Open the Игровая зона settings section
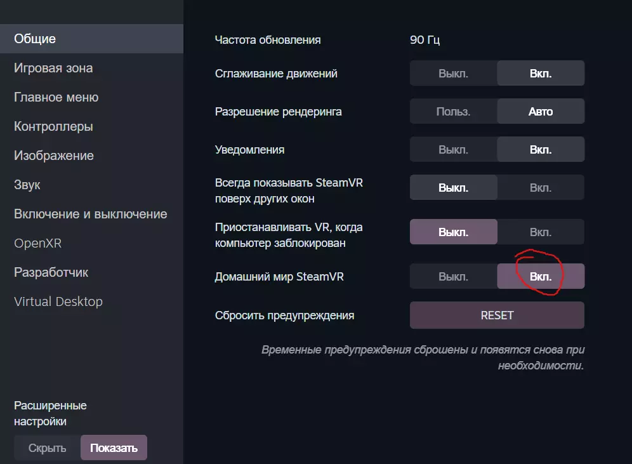Viewport: 632px width, 464px height. [53, 68]
